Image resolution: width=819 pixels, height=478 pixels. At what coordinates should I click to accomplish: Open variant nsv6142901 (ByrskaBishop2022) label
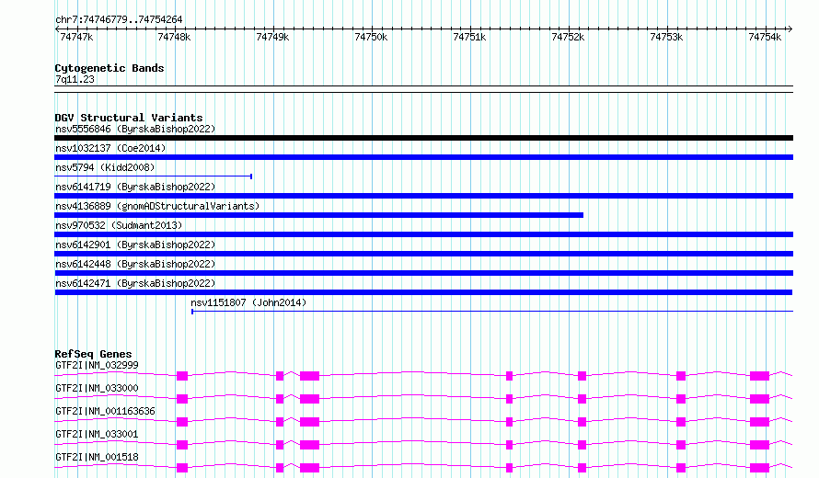135,245
